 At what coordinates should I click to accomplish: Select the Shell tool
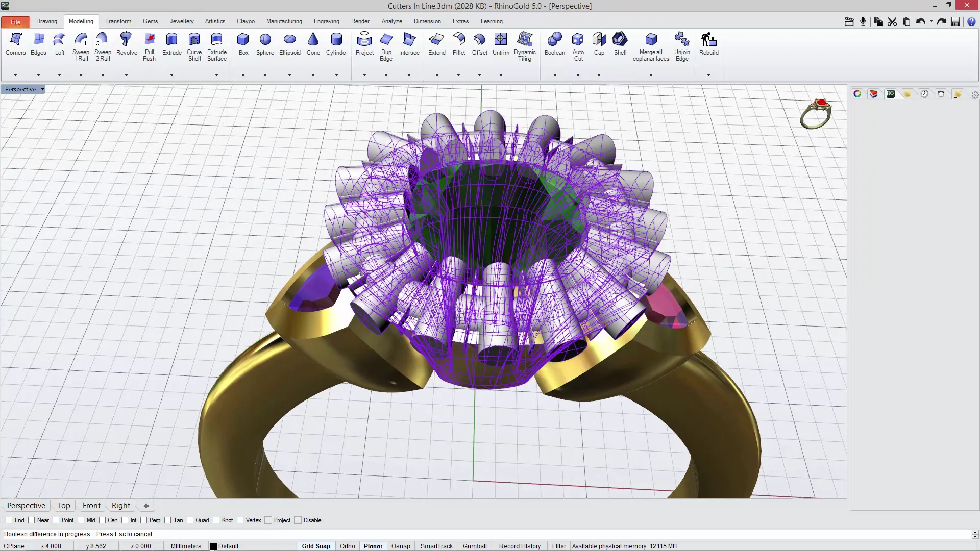click(620, 44)
